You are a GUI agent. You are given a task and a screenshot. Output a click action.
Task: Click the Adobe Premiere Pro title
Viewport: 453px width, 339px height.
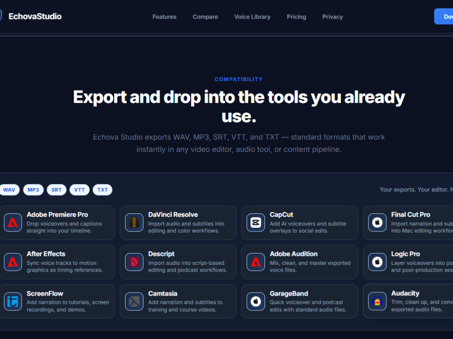click(57, 214)
